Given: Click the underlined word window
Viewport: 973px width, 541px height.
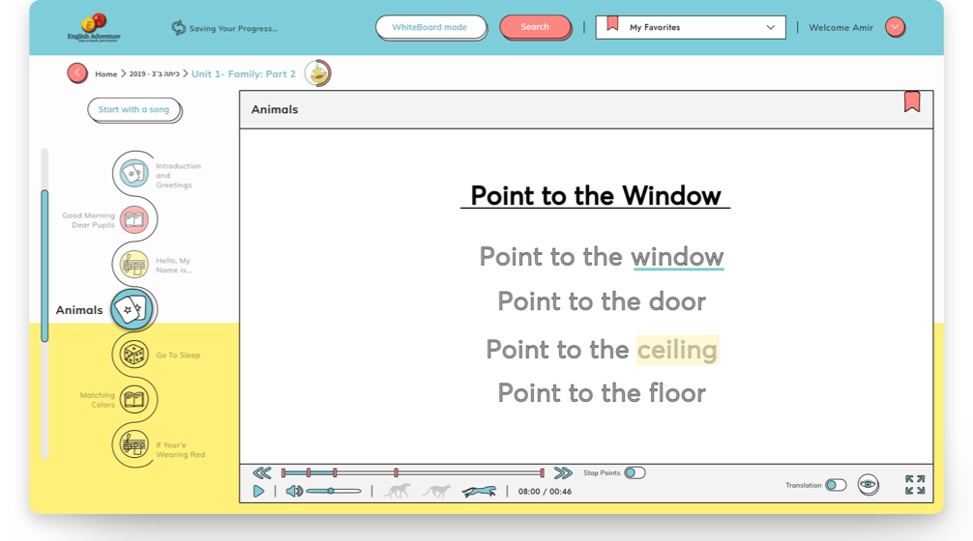Looking at the screenshot, I should click(678, 257).
